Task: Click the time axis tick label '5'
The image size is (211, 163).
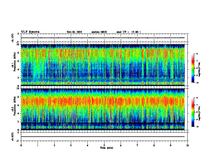Action: point(104,145)
